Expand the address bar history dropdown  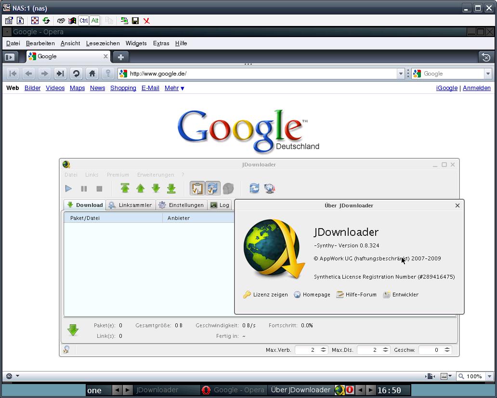tap(401, 74)
